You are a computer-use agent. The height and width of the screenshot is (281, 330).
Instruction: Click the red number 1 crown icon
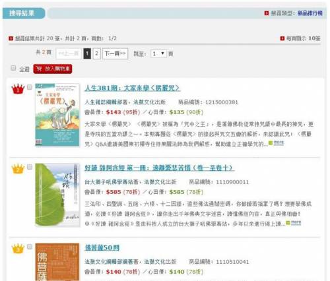18,89
